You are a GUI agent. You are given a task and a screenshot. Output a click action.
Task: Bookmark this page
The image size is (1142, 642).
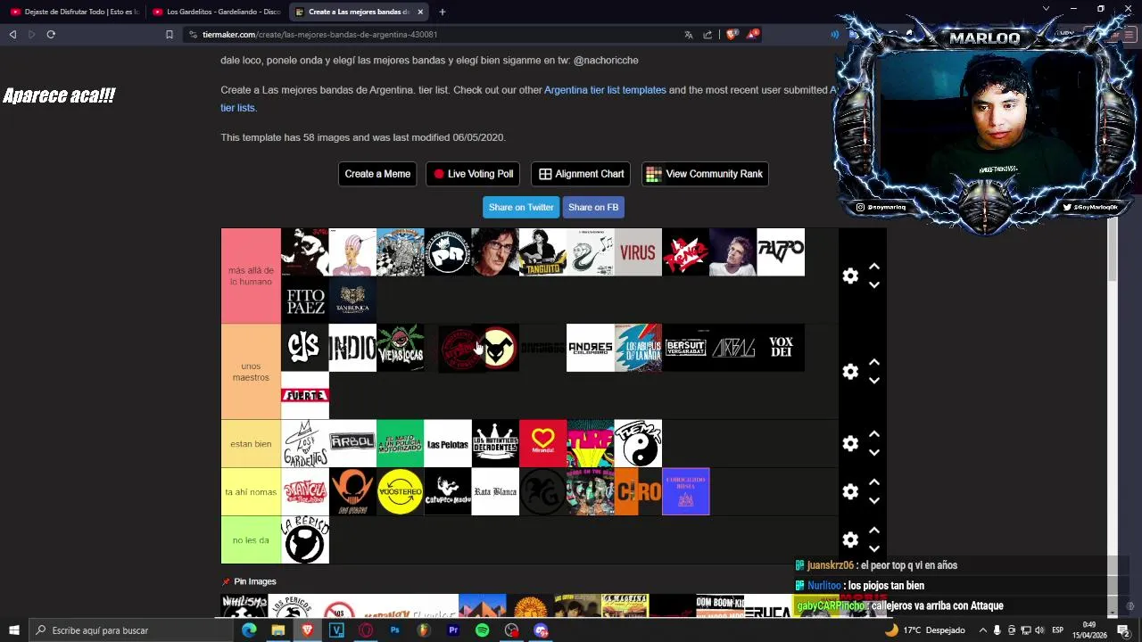170,35
